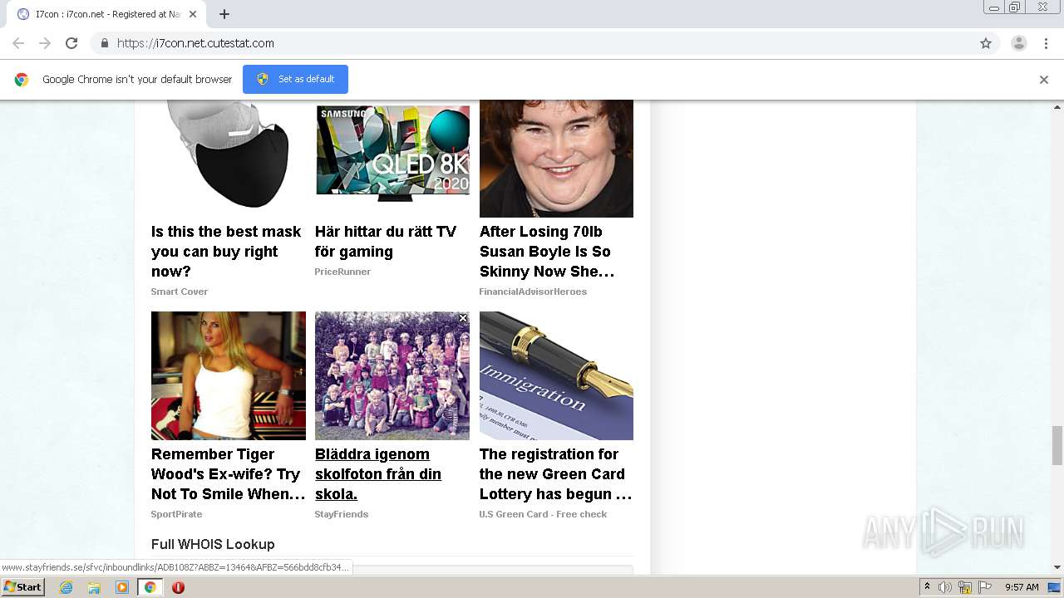
Task: Open the black face mask ad image
Action: pyautogui.click(x=228, y=153)
